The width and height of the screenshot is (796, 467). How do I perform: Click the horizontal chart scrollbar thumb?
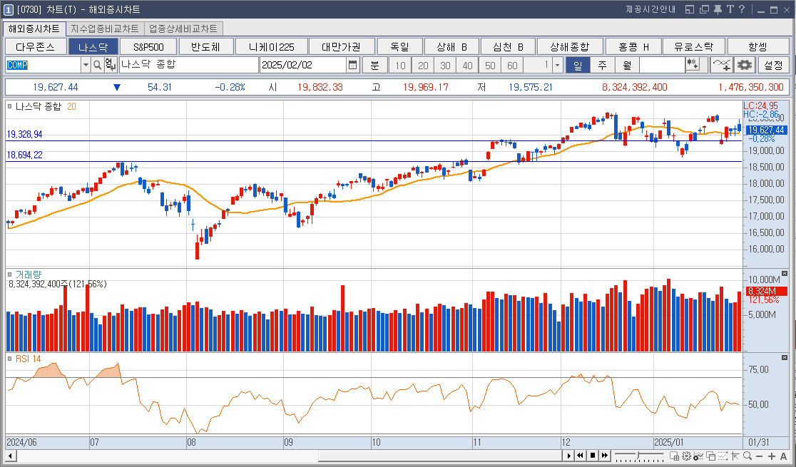(439, 456)
